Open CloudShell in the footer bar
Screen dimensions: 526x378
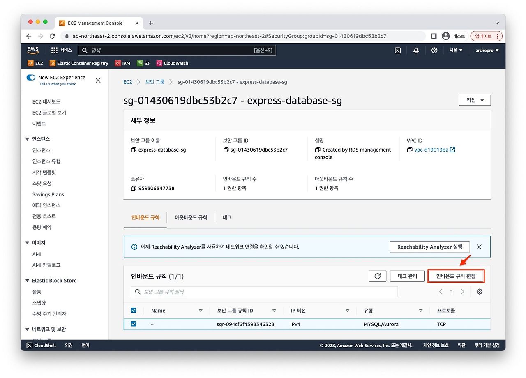tap(41, 346)
